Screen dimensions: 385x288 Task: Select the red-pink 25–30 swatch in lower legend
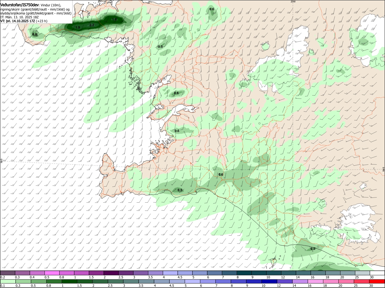click(361, 281)
